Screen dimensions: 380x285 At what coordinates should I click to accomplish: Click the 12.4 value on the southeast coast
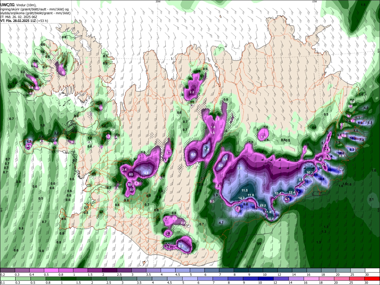[292, 193]
